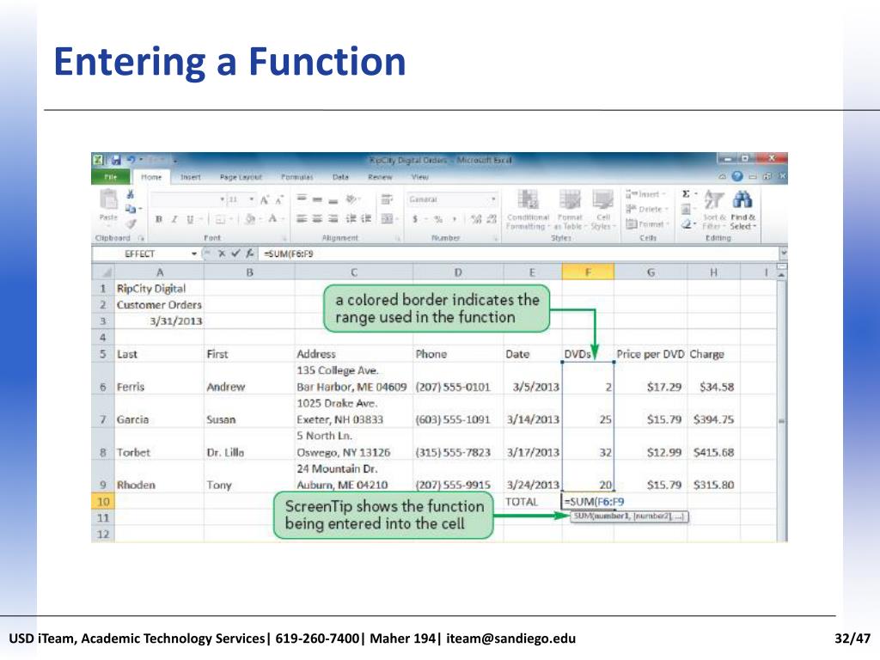The width and height of the screenshot is (880, 660).
Task: Open the Conditional Formatting dropdown
Action: pos(528,210)
